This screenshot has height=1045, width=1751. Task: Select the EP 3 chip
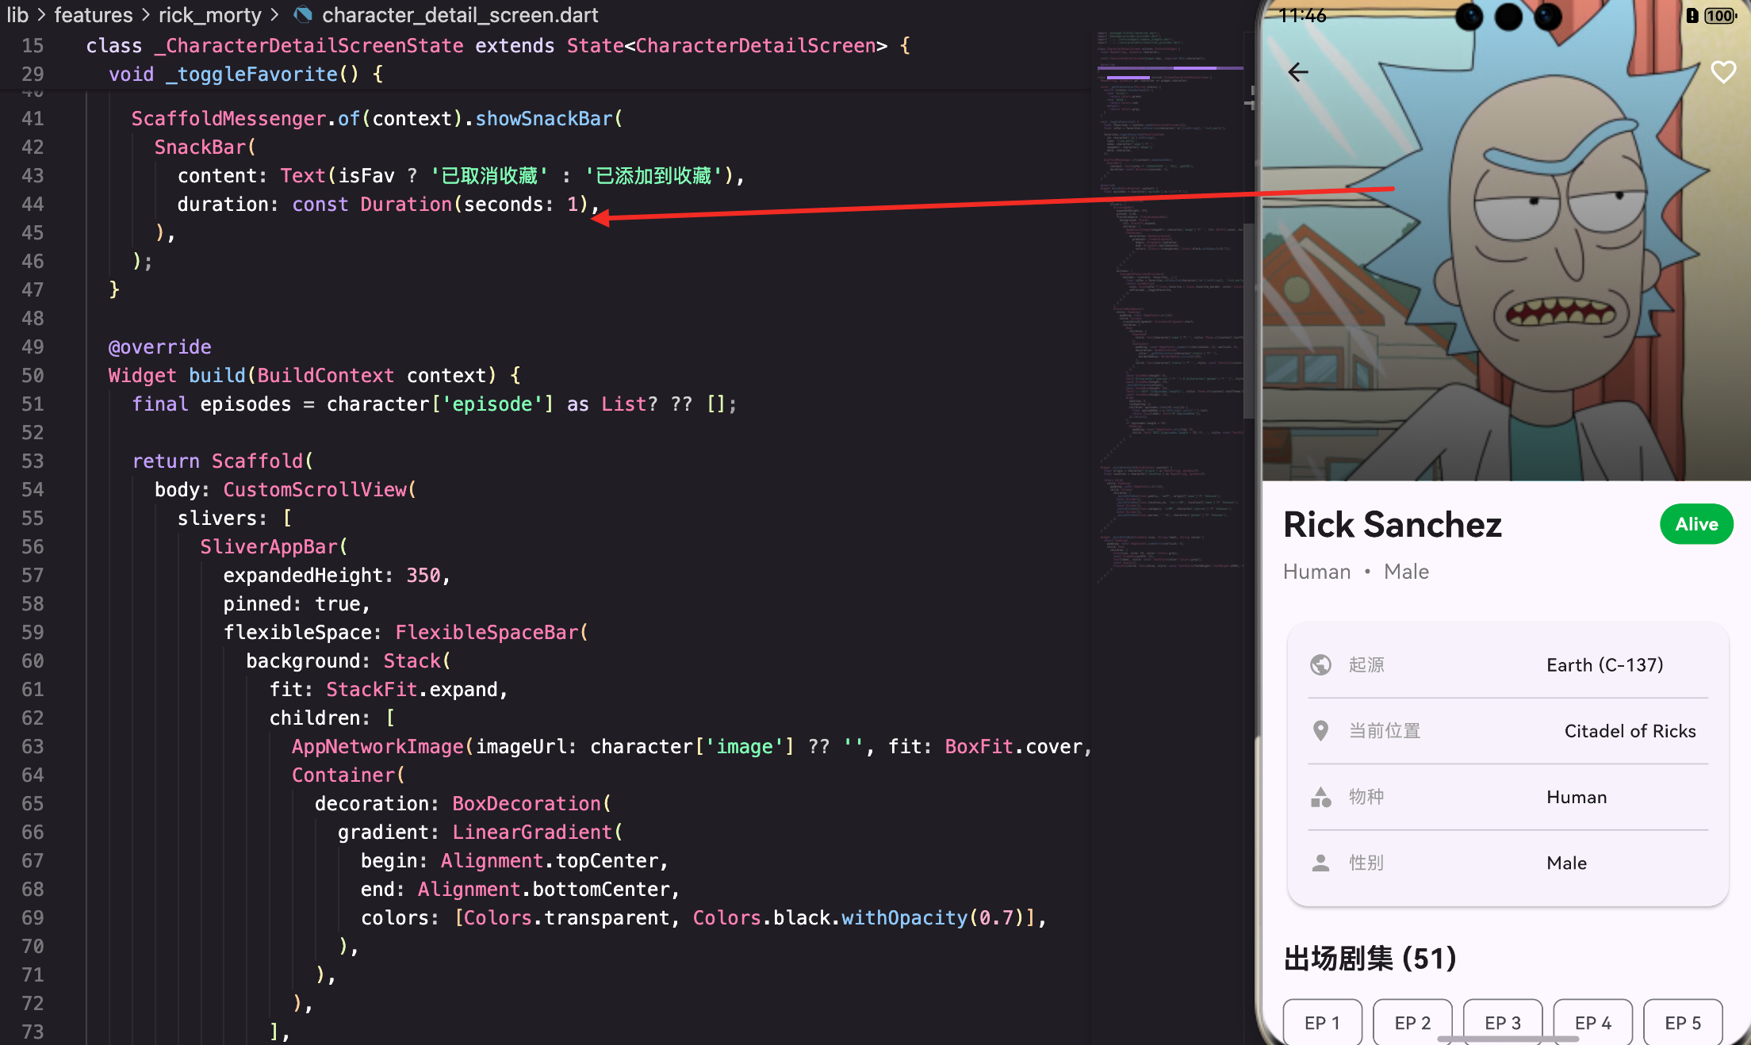(1503, 1022)
